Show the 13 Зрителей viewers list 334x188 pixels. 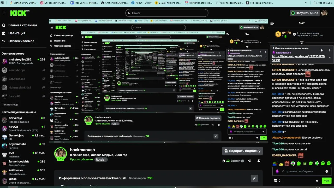pos(233,161)
